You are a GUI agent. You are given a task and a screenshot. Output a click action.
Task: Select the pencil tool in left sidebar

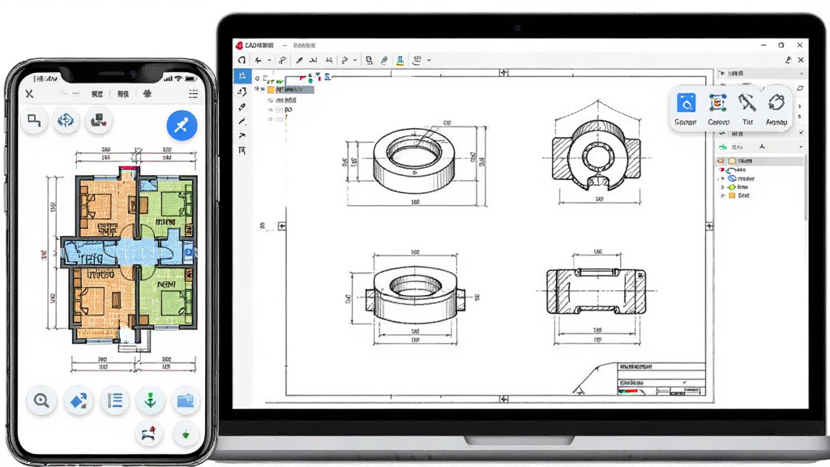tap(242, 106)
